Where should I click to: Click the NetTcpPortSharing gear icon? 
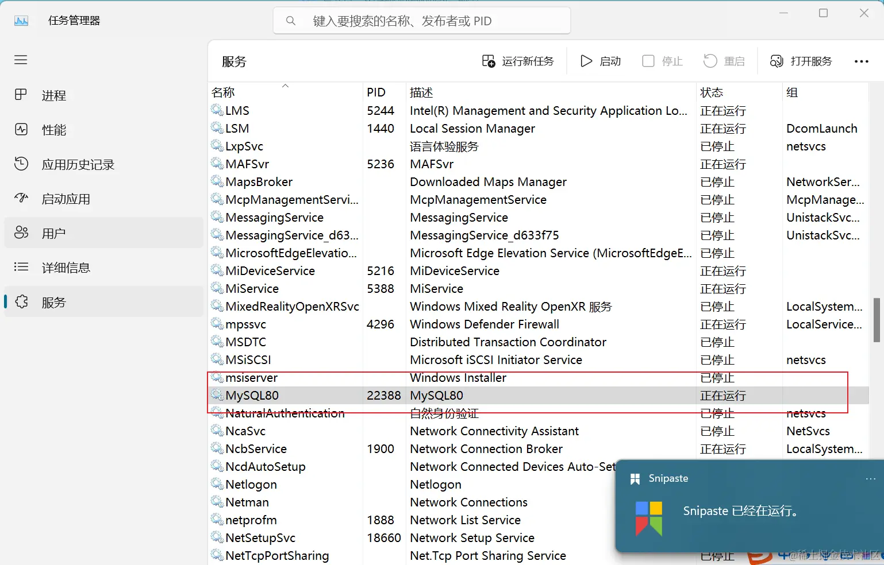tap(217, 555)
